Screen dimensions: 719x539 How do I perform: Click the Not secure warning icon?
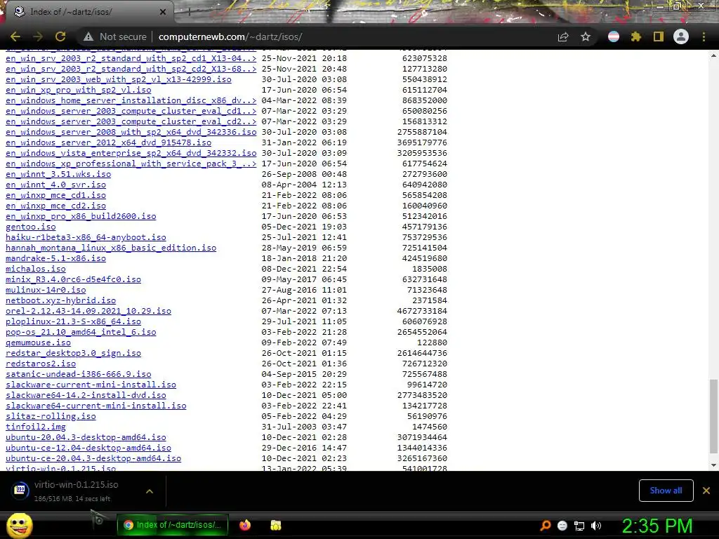[x=88, y=36]
